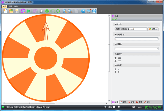Select the arrow pointer tool

42,11
